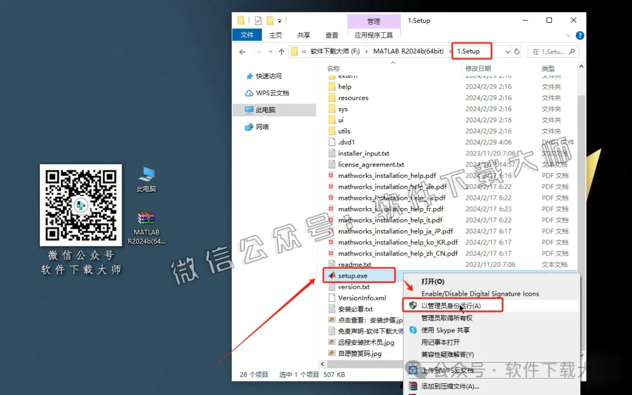Viewport: 632px width, 395px height.
Task: Click vertical scrollbar up arrow
Action: (x=581, y=67)
